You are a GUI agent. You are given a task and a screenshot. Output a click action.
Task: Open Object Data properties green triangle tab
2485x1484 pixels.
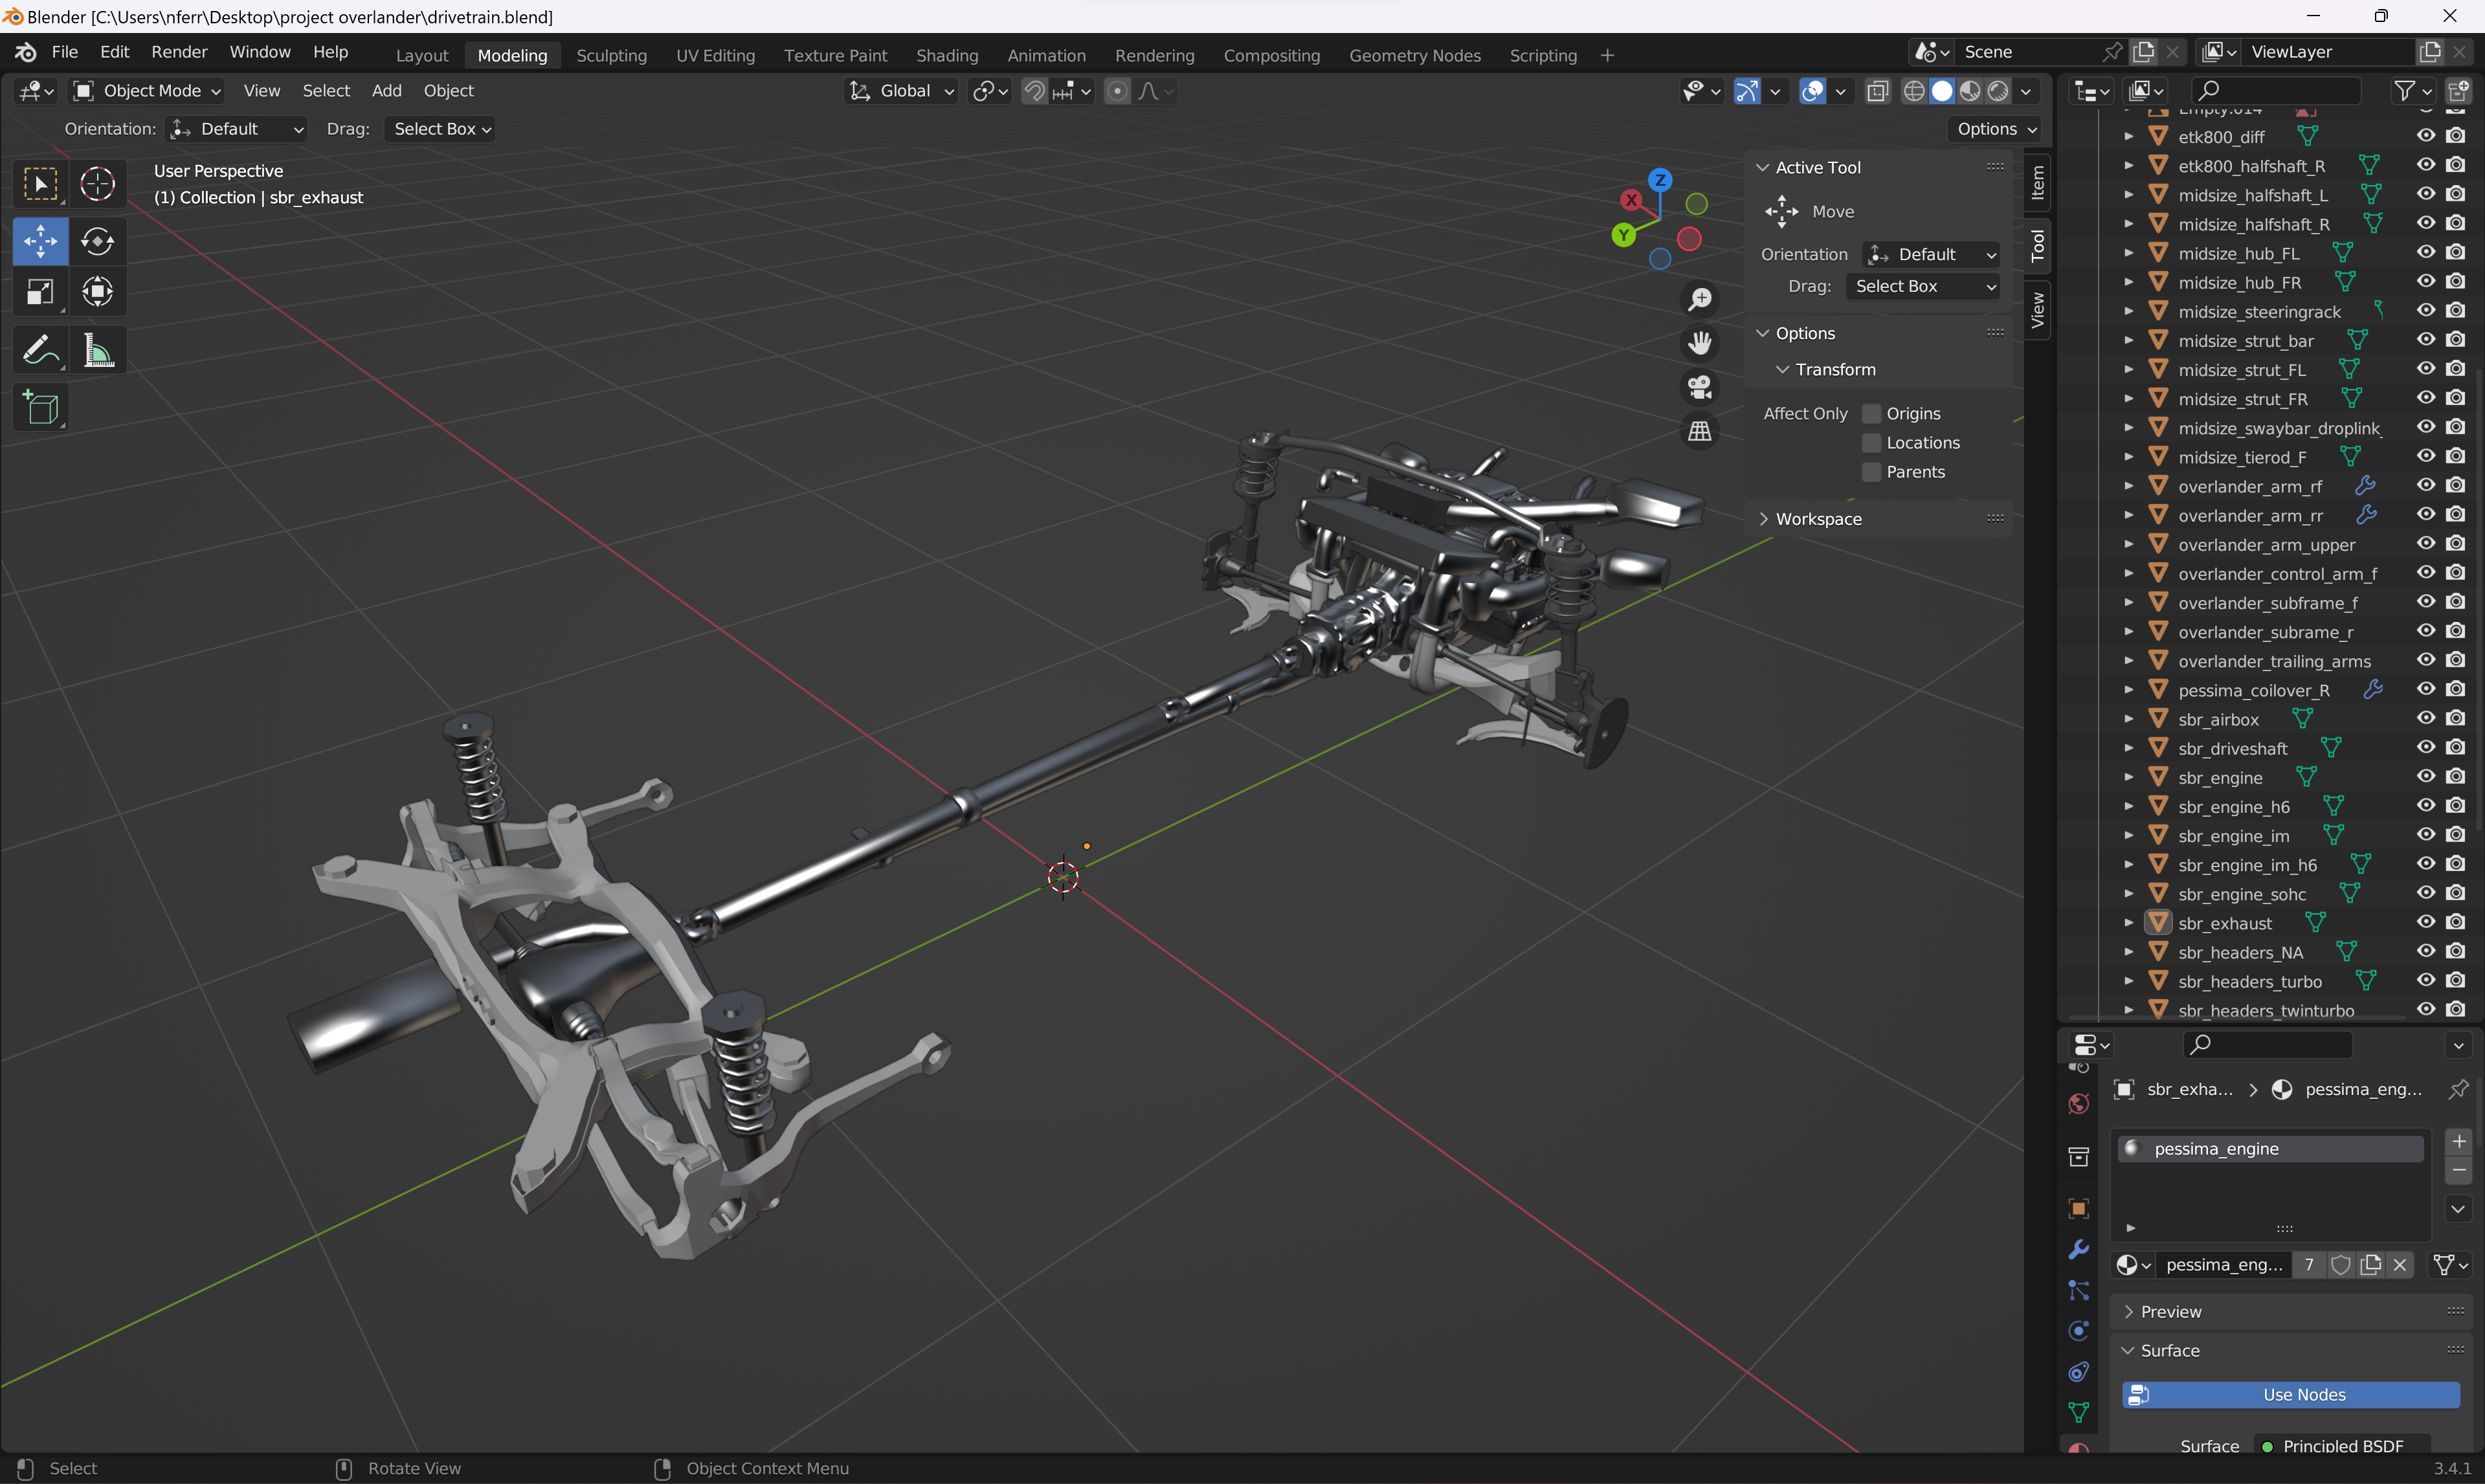(x=2079, y=1413)
